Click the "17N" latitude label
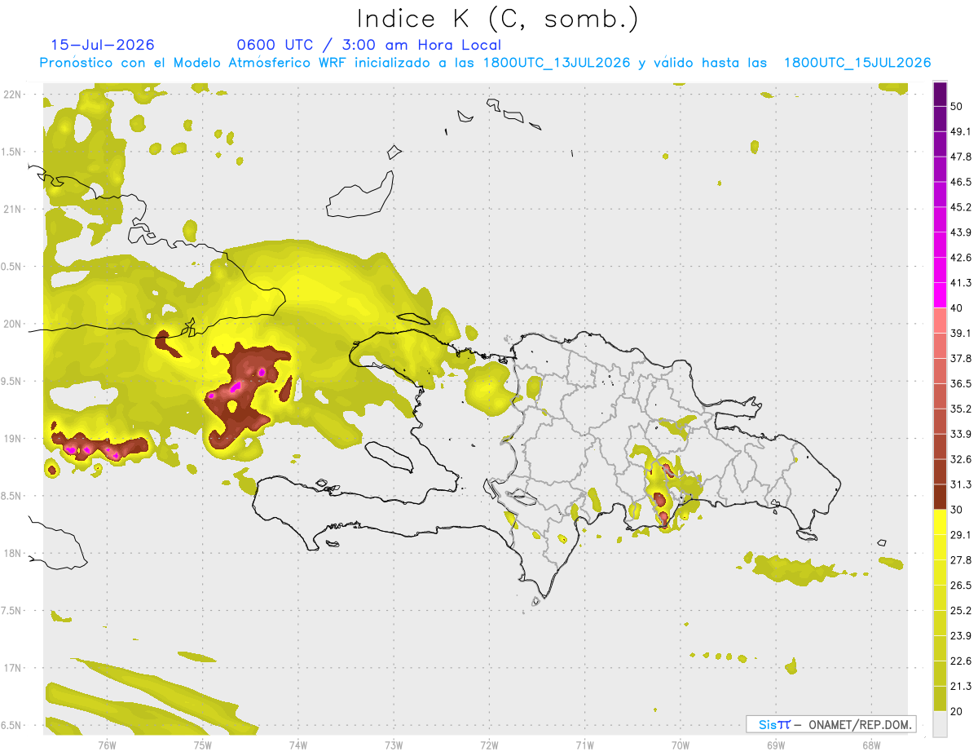Viewport: 978px width, 756px height. 12,668
